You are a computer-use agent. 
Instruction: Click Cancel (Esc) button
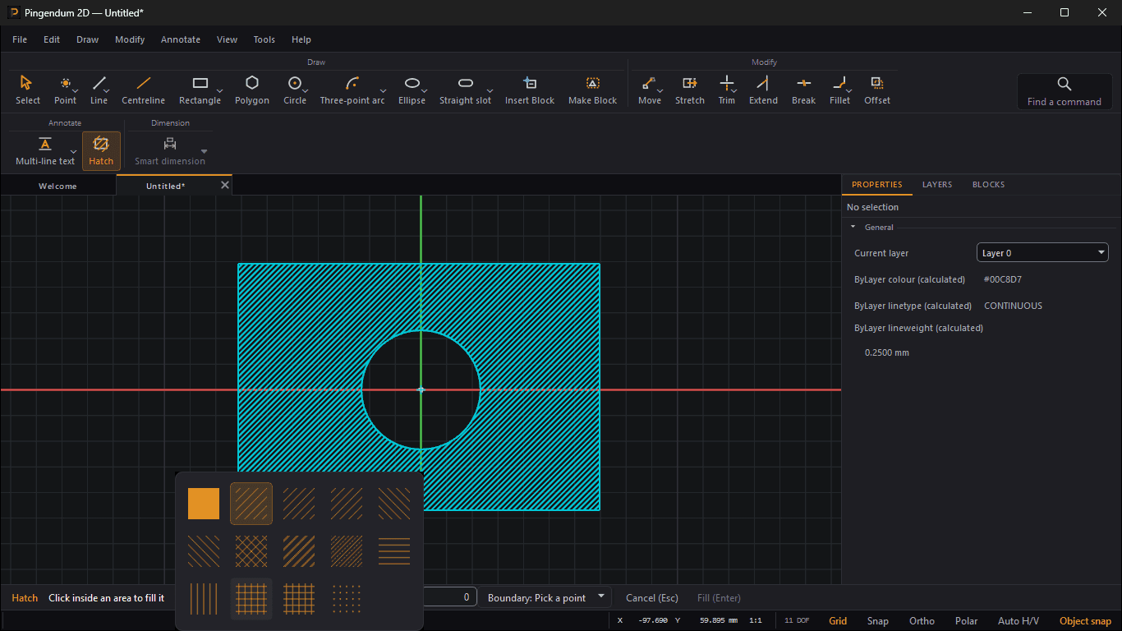[652, 598]
